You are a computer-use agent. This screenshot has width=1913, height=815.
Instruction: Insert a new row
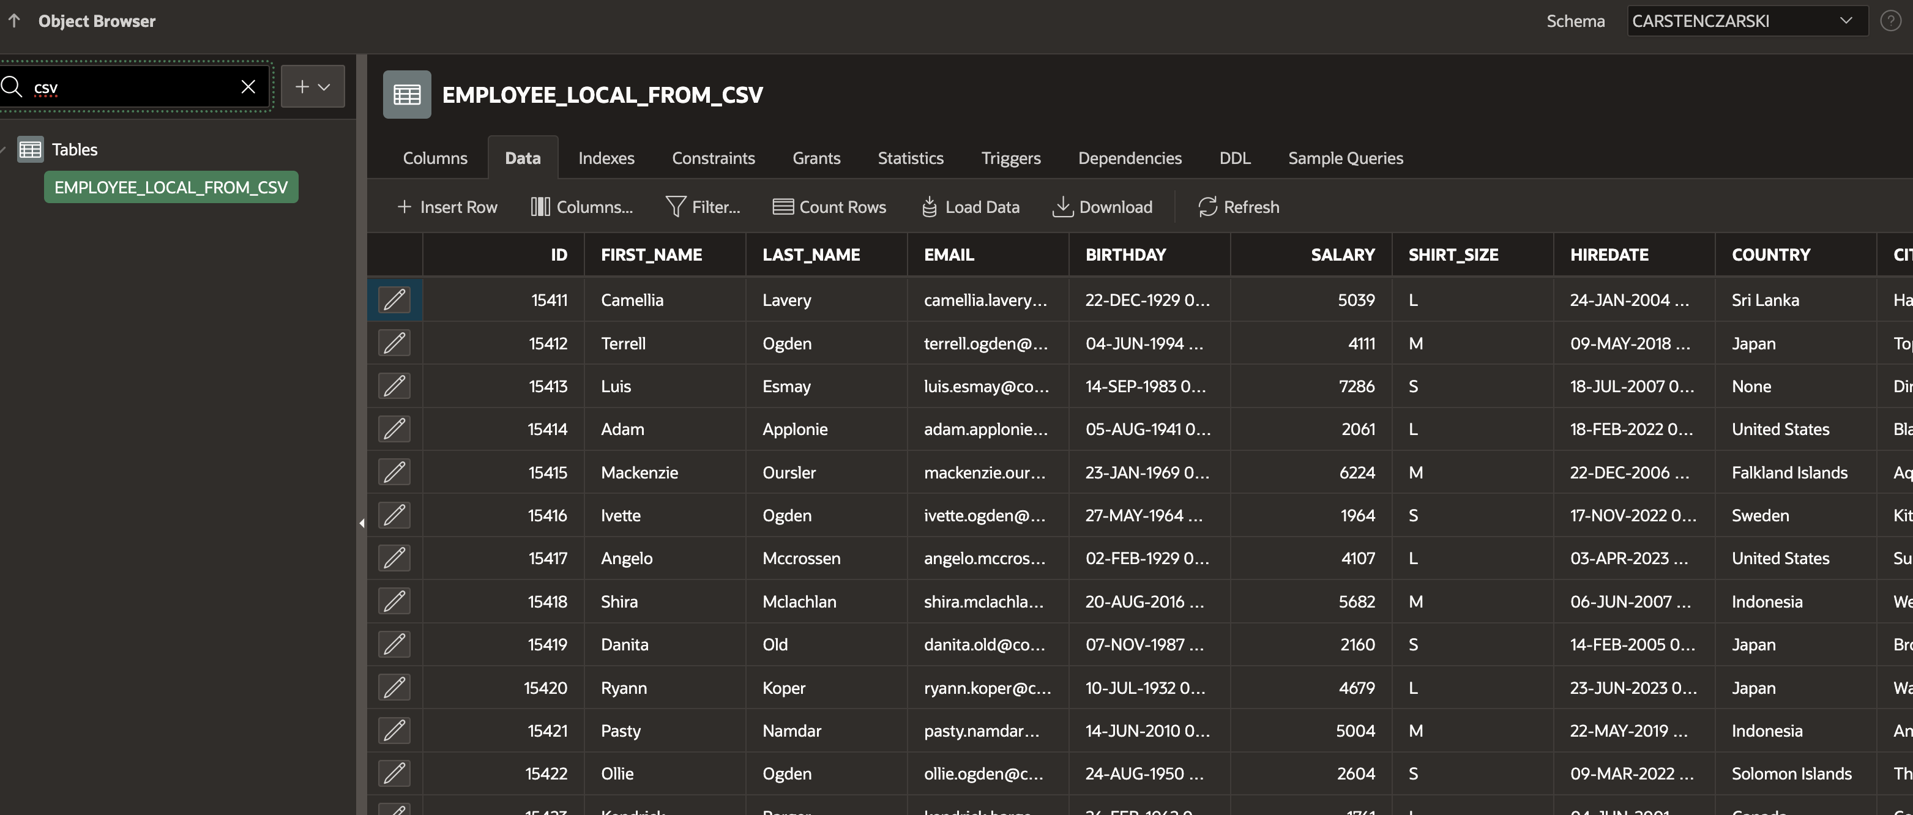tap(447, 207)
